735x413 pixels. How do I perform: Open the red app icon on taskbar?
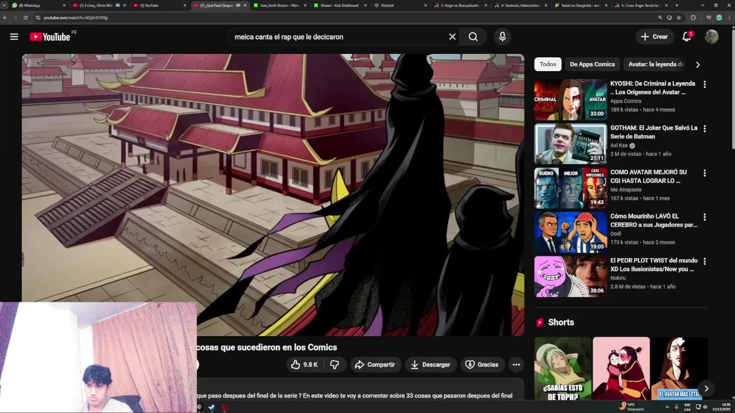coord(225,407)
